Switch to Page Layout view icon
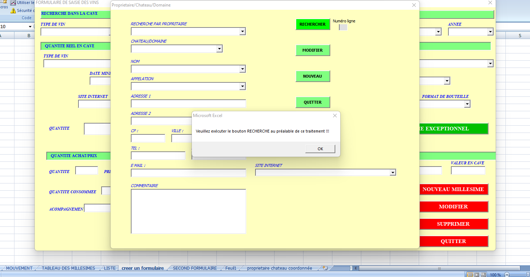 coord(476,275)
